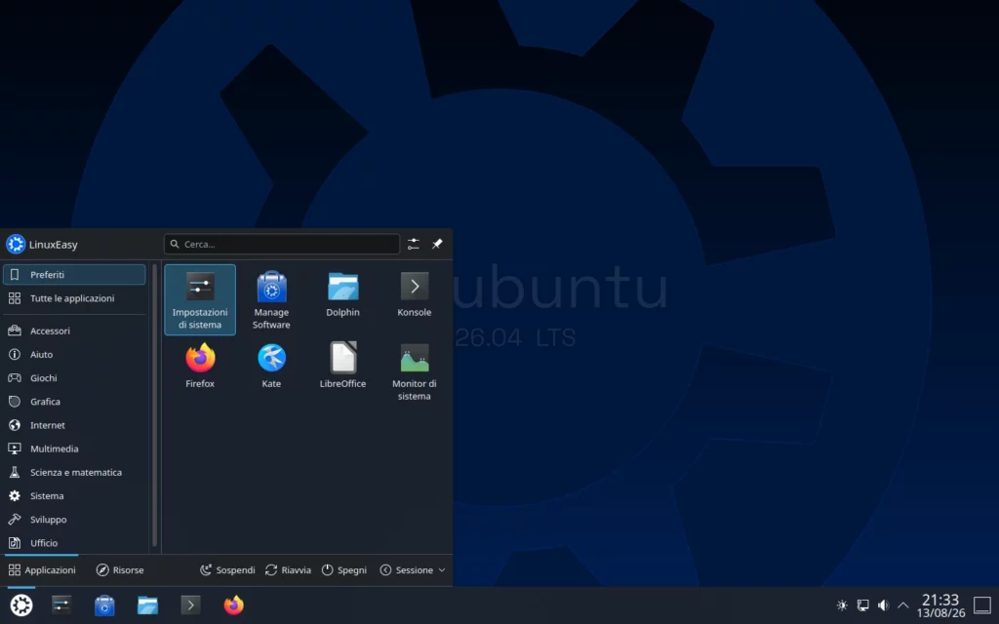
Task: Launch Manage Software from favorites grid
Action: (271, 300)
